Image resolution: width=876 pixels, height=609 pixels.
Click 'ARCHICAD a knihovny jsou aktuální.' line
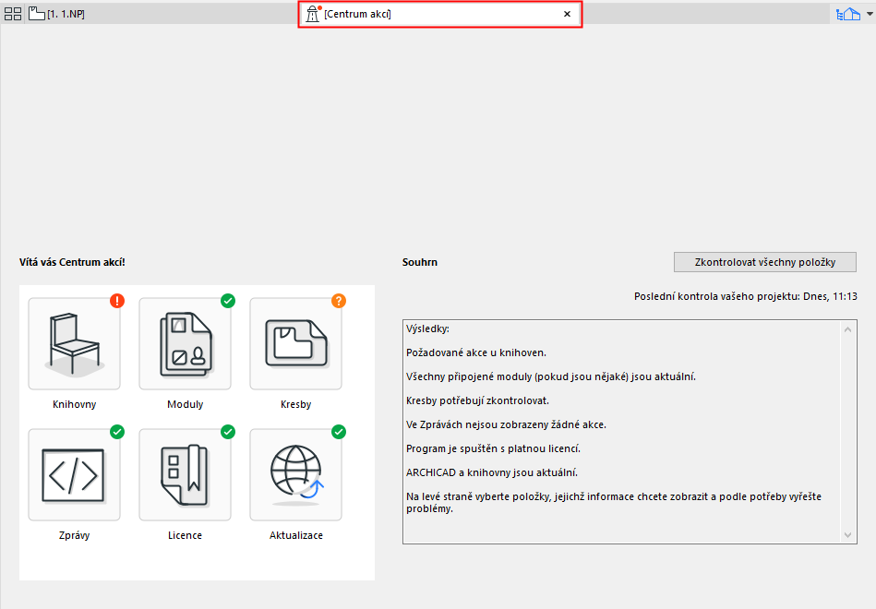point(492,472)
